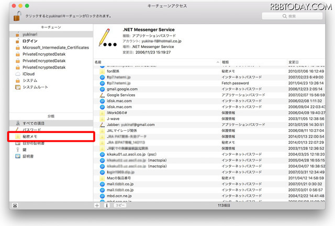Sort by the 種類 column header
Viewport: 335px width, 226px height.
pos(253,62)
